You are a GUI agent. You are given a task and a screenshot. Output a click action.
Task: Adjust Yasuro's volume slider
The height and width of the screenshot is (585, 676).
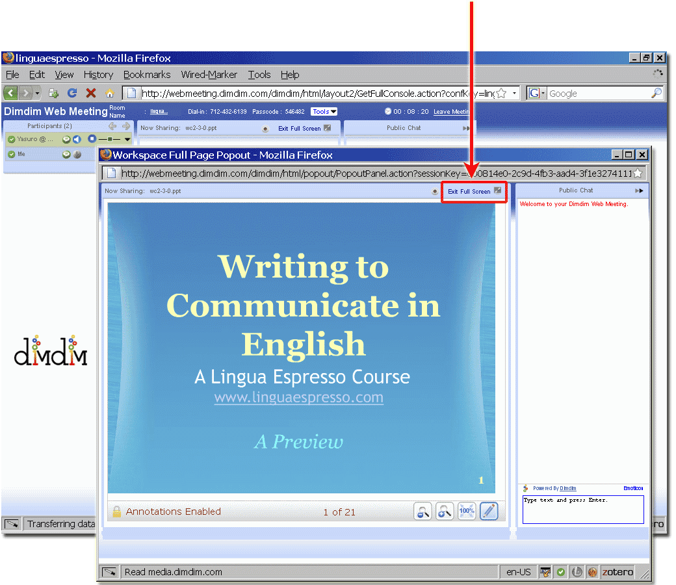coord(109,139)
